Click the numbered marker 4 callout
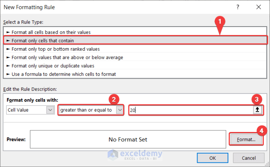The width and height of the screenshot is (270, 167). tap(260, 131)
